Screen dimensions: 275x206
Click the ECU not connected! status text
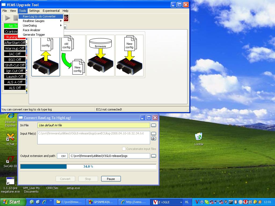click(109, 109)
